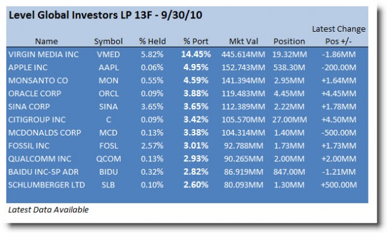The height and width of the screenshot is (233, 387).
Task: Click the AAPL symbol cell
Action: pyautogui.click(x=108, y=67)
